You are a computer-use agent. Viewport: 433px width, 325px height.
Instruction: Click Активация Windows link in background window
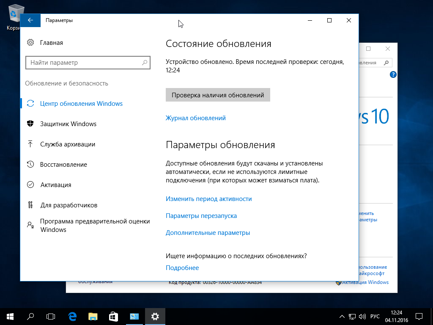[x=365, y=282]
